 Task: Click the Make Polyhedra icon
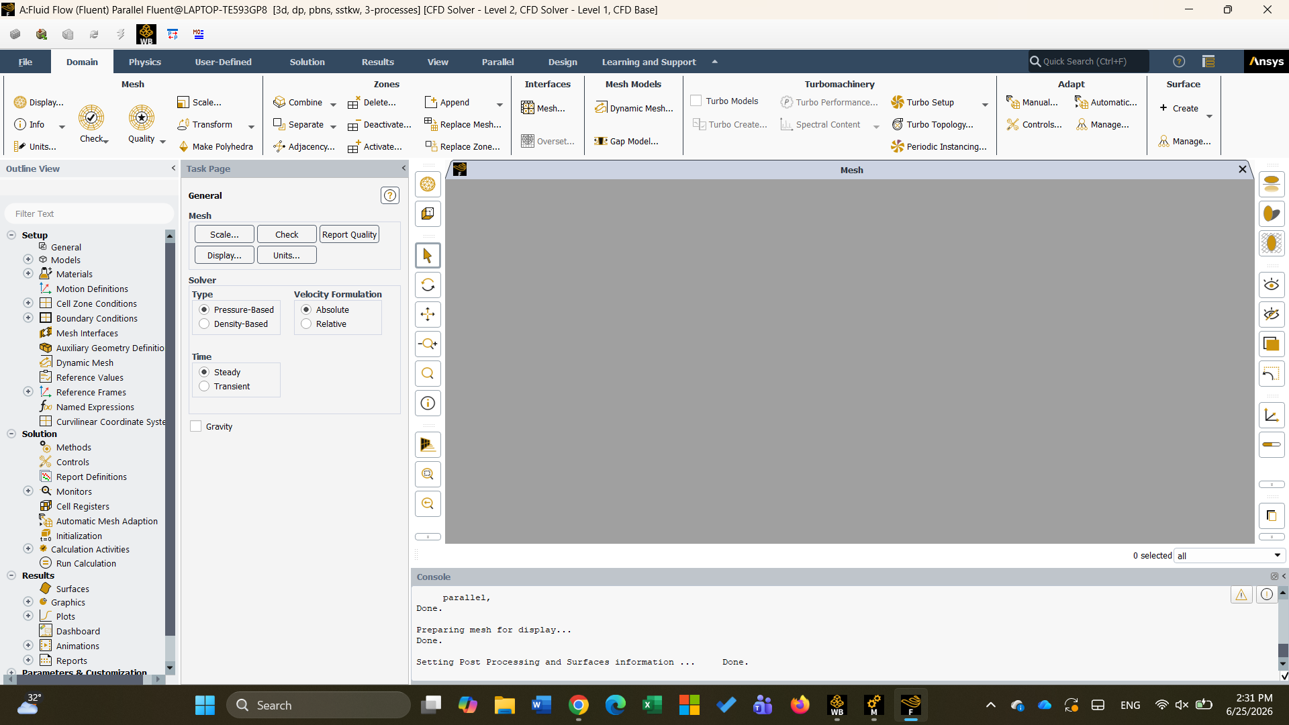(183, 146)
